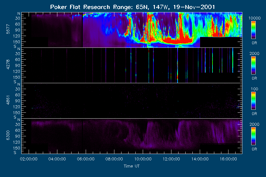Viewport: 266px width, 177px height.
Task: Click the 6300 emission colorbar
Action: [x=254, y=136]
